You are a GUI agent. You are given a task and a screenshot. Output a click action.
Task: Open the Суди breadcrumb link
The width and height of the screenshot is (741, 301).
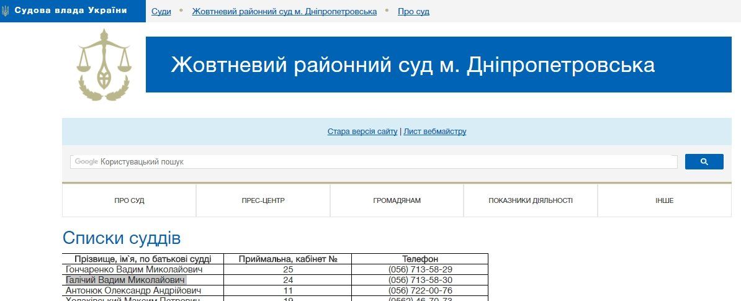161,11
